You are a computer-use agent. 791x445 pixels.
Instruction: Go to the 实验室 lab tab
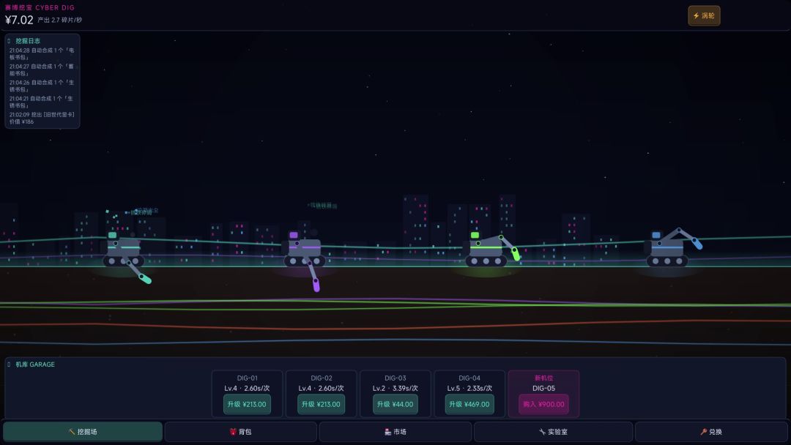[x=554, y=432]
